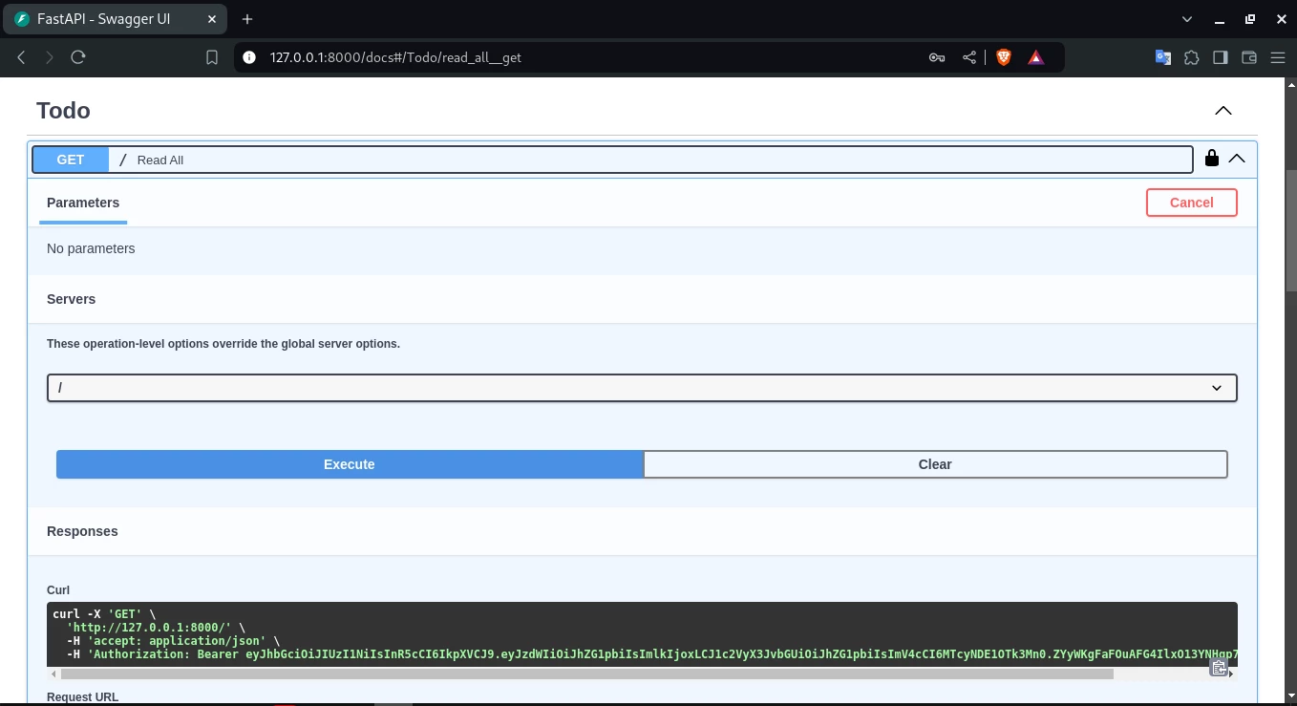Open the Google Translate extension
This screenshot has height=706, width=1297.
[1162, 57]
